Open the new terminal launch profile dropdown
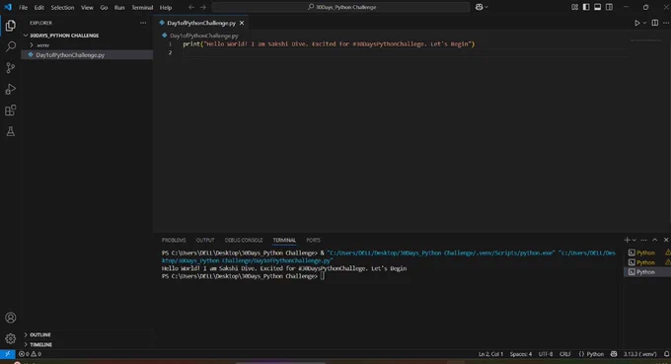Image resolution: width=671 pixels, height=364 pixels. [x=634, y=240]
